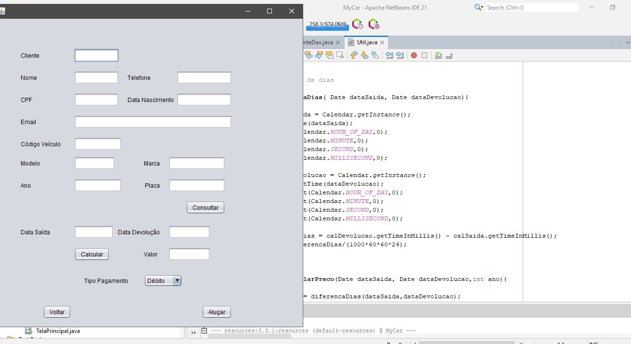This screenshot has height=344, width=631.
Task: Click the larPreco method signature line
Action: (x=406, y=279)
